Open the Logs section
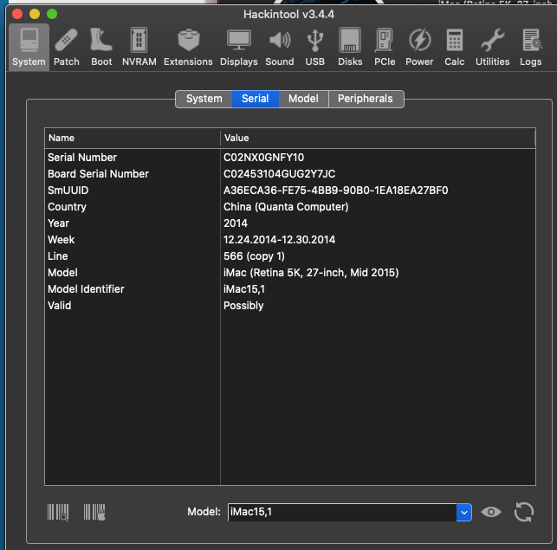This screenshot has width=557, height=550. click(531, 48)
